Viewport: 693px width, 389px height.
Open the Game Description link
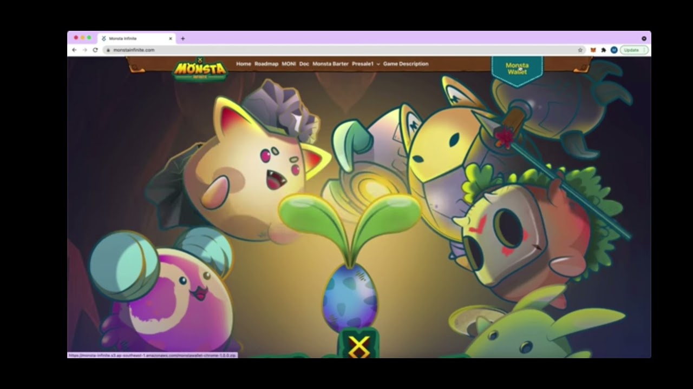coord(406,64)
